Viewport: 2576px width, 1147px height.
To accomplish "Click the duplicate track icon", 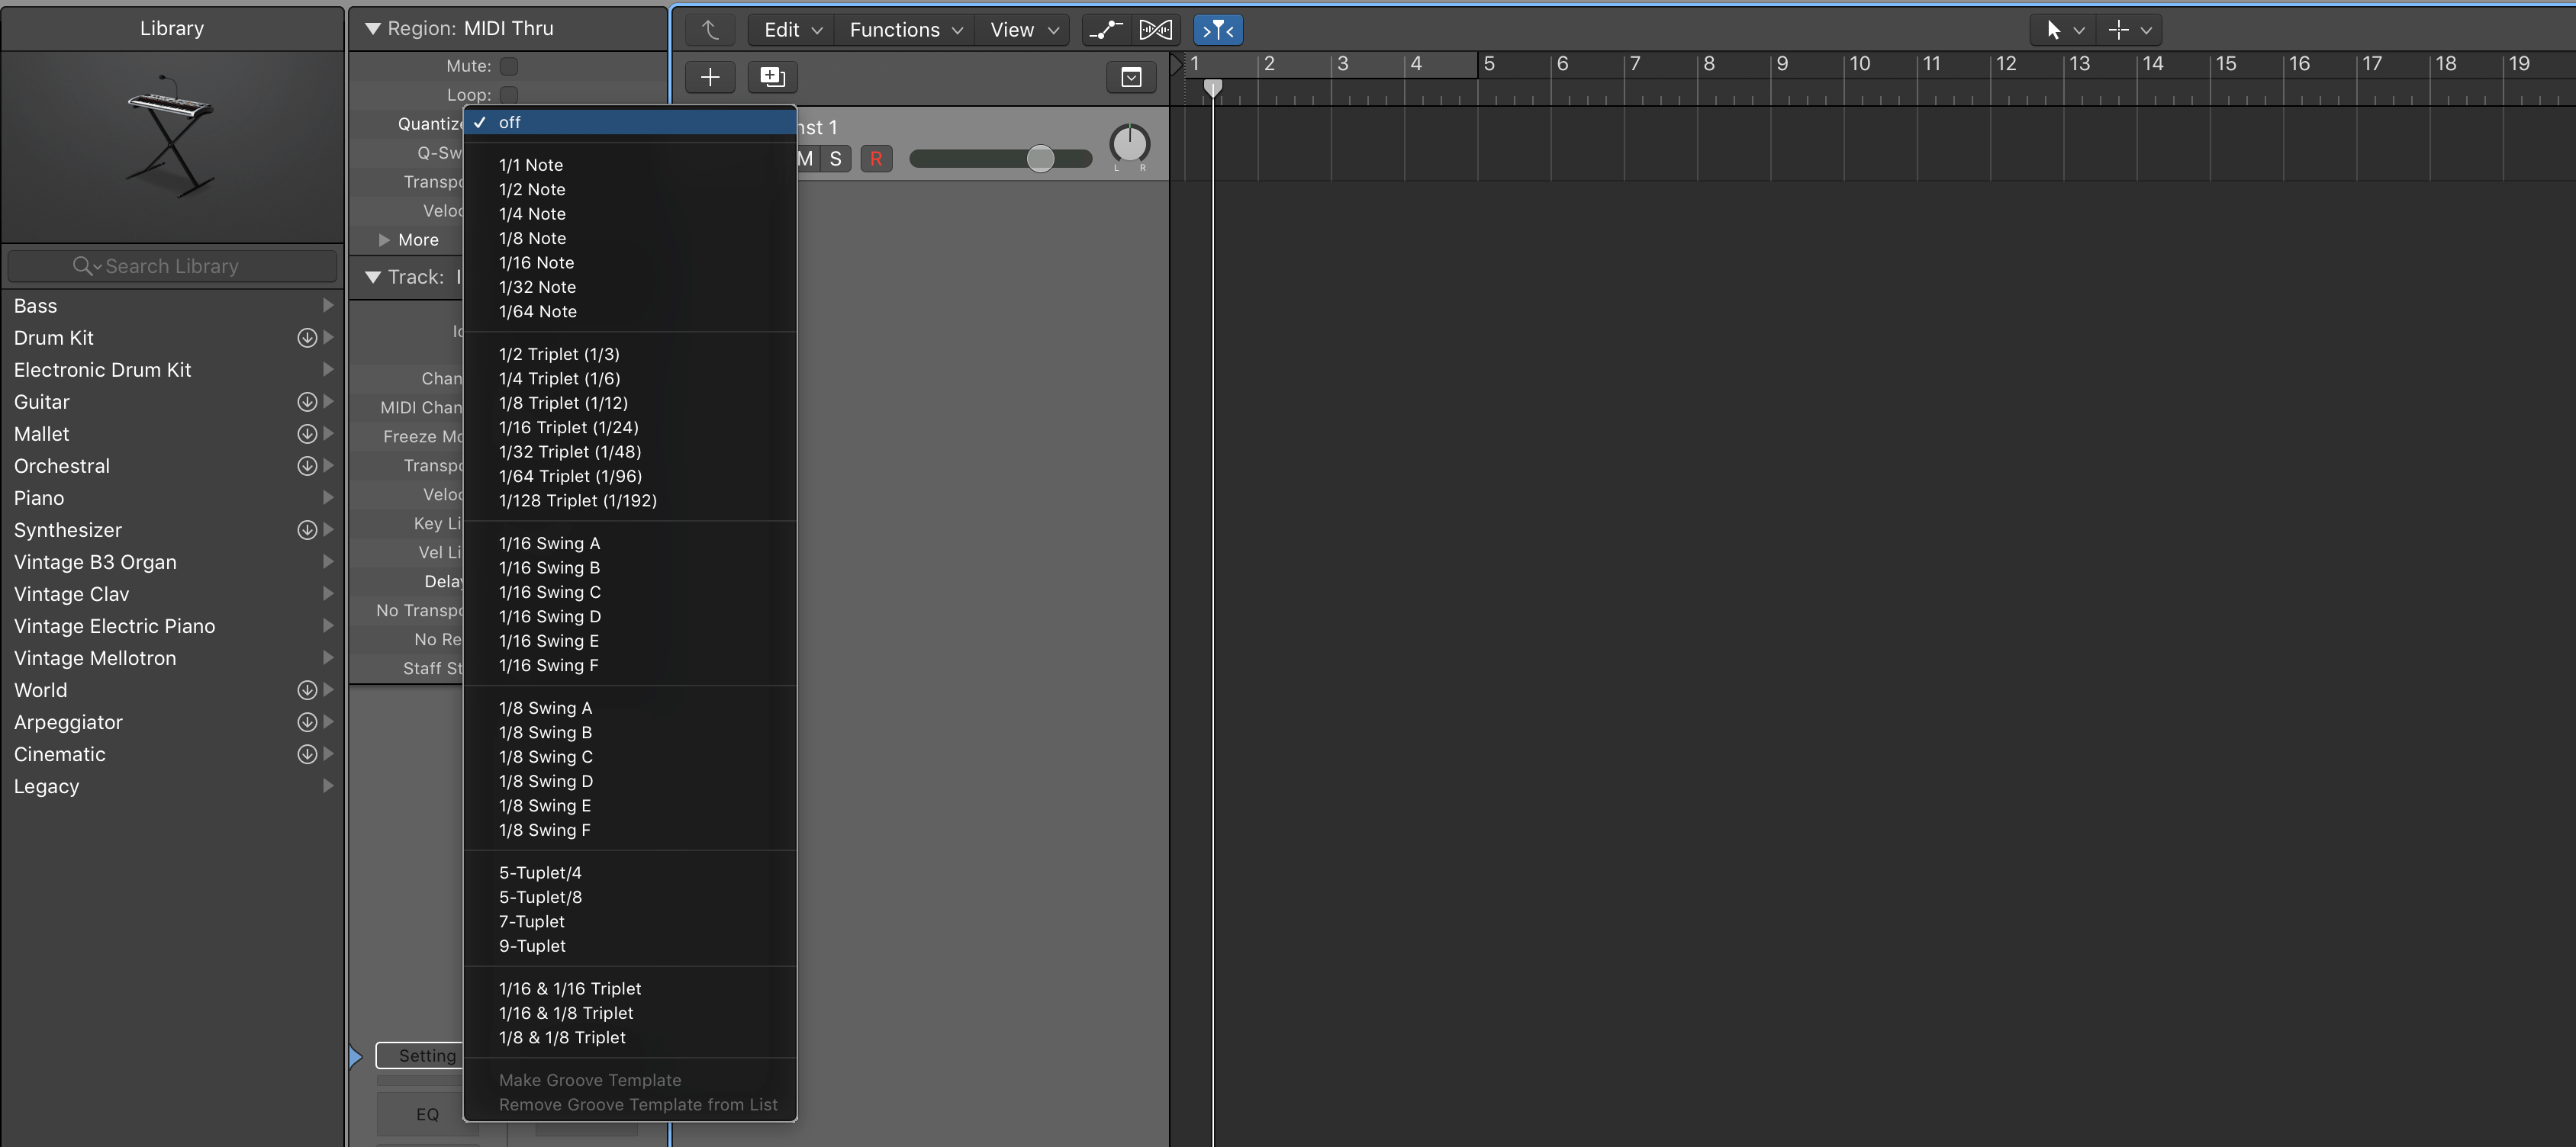I will [x=772, y=77].
